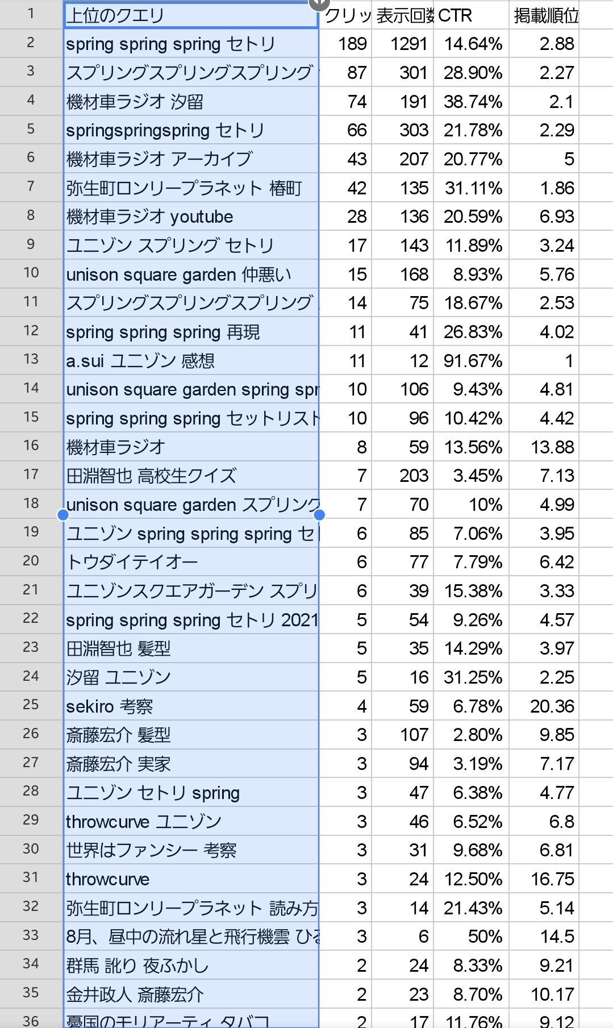Click the 群馬 訛り 夜ふかし cell

click(191, 965)
